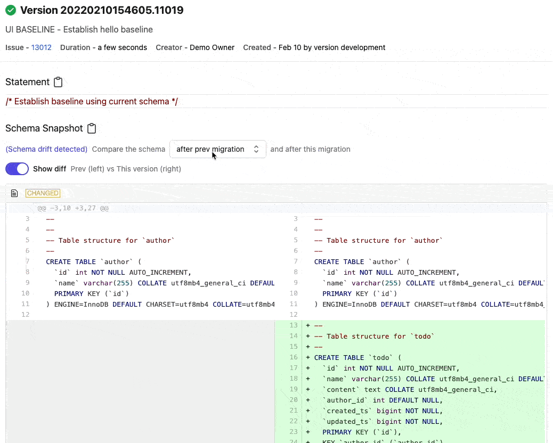The height and width of the screenshot is (443, 553).
Task: Copy Schema Snapshot using its clipboard icon
Action: pyautogui.click(x=92, y=128)
